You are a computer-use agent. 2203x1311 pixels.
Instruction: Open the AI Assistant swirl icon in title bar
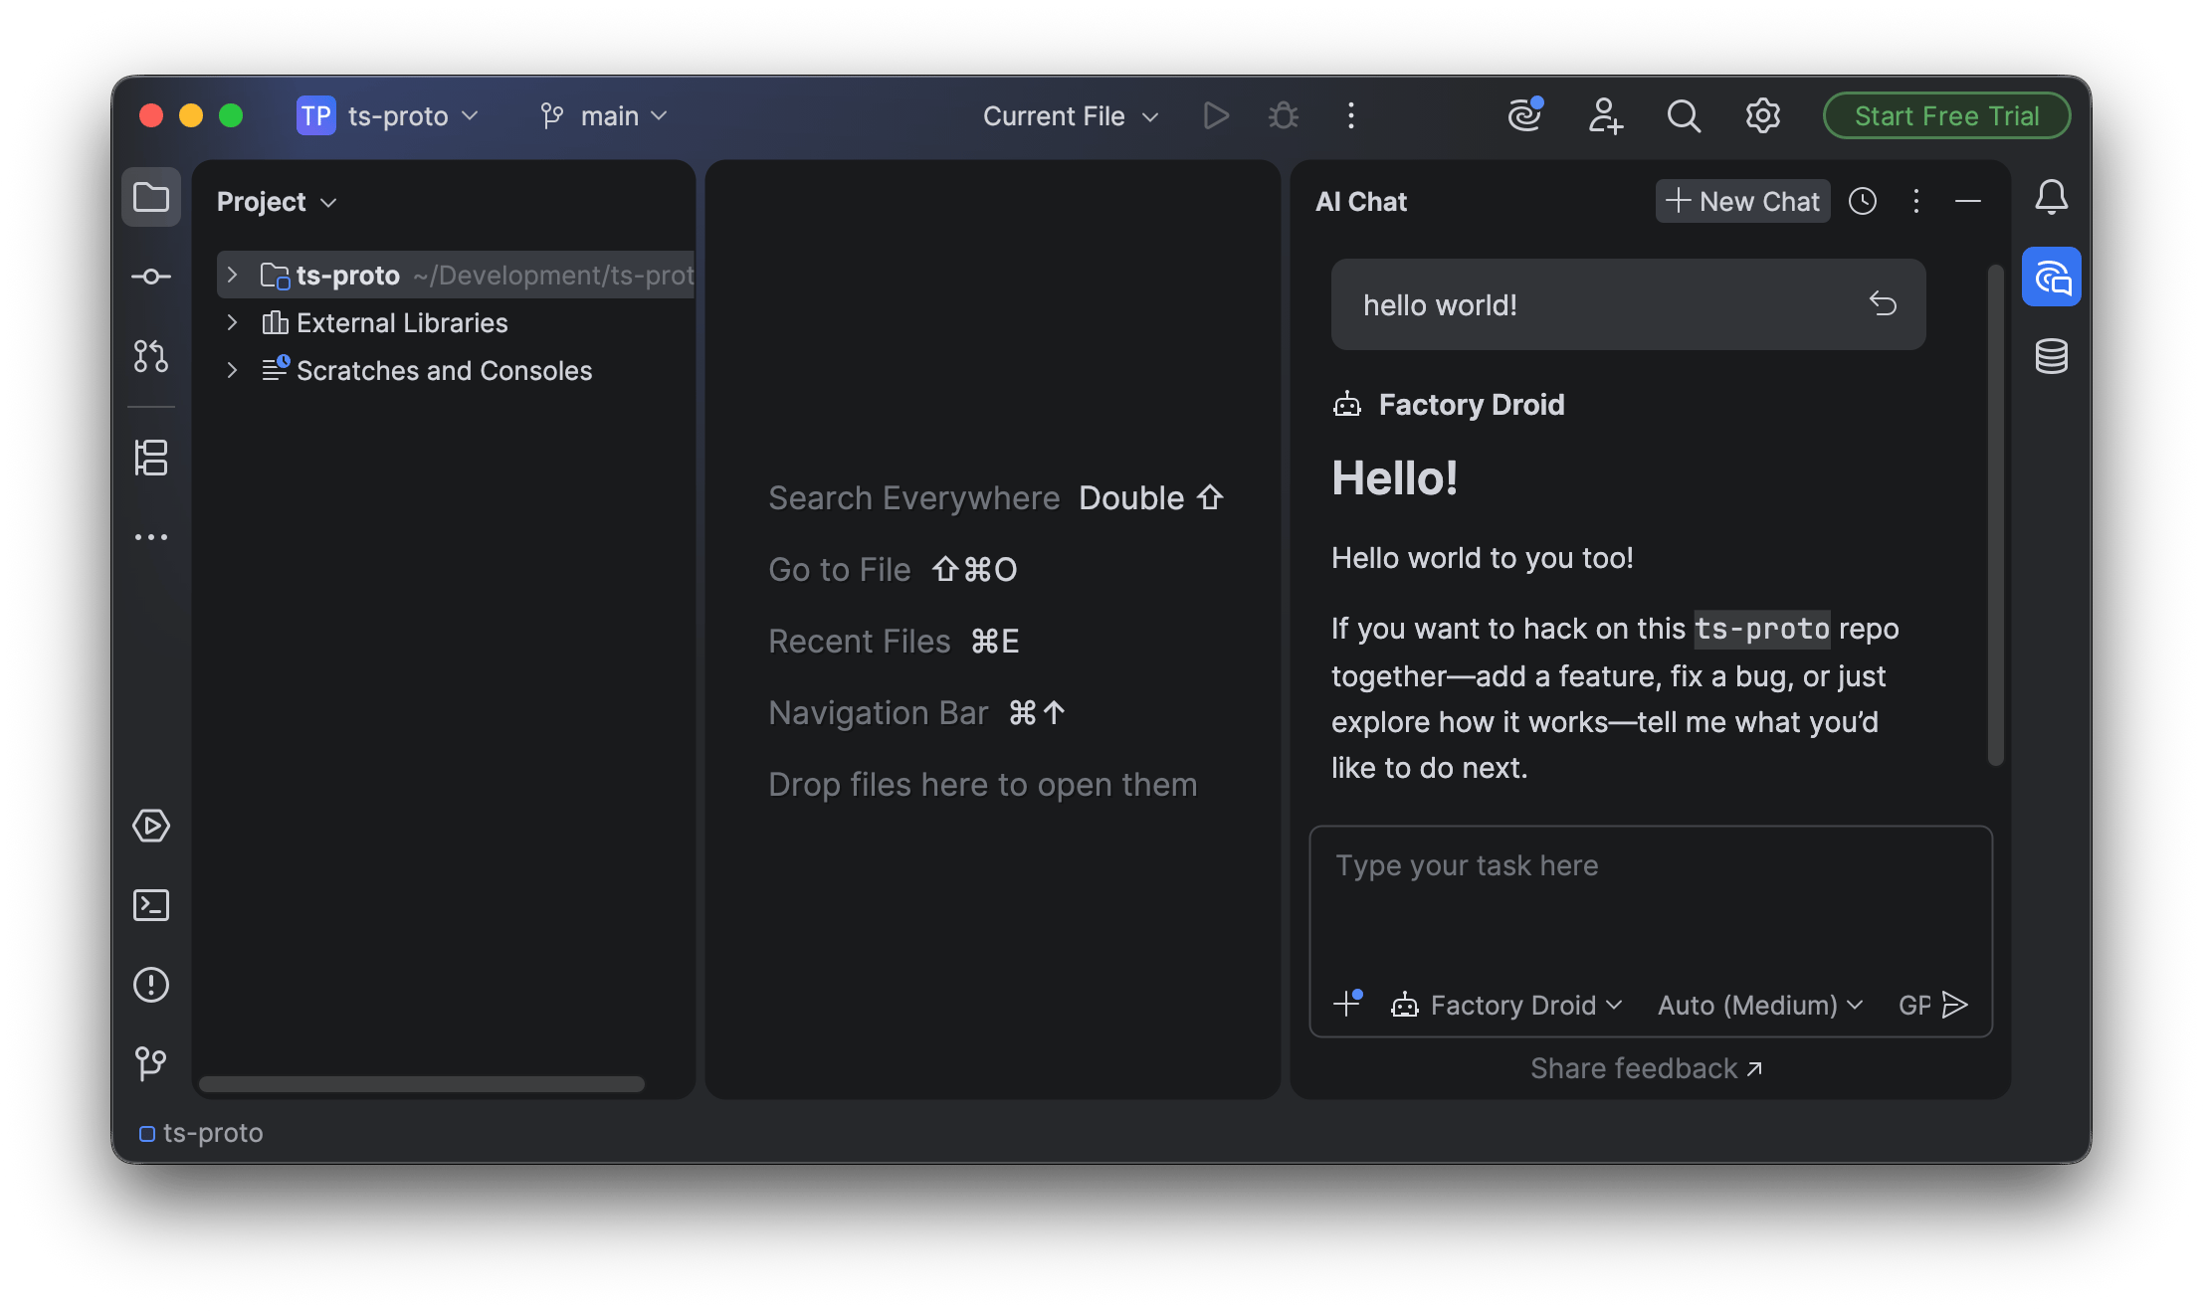click(x=1525, y=115)
